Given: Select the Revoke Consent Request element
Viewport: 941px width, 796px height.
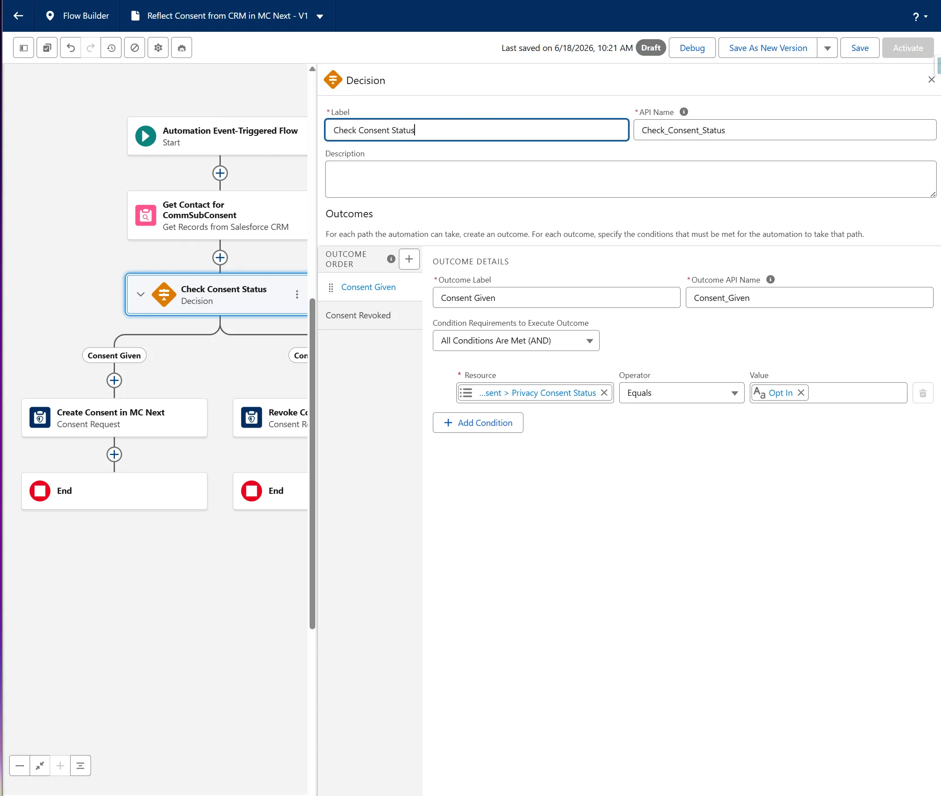Looking at the screenshot, I should 270,418.
